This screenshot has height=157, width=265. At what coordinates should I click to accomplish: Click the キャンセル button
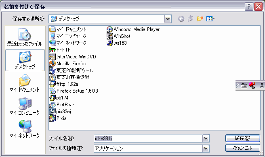[x=242, y=148]
